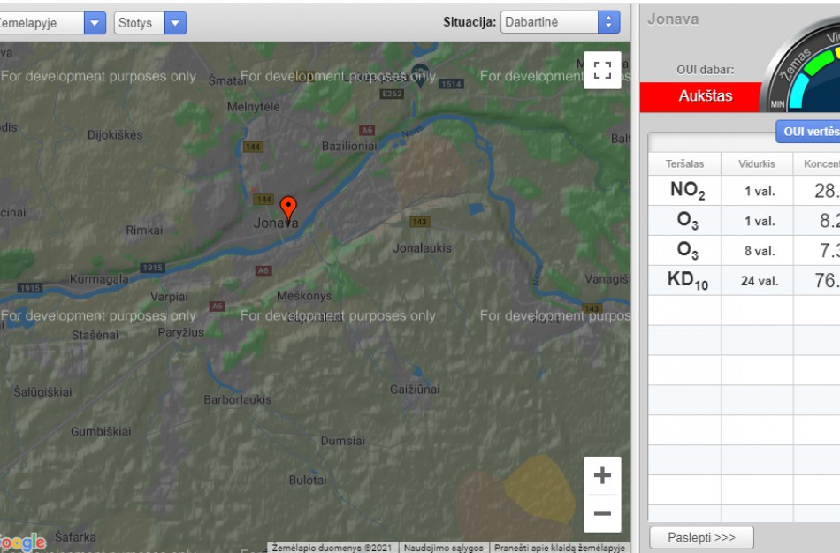Zoom in the map with plus button
840x553 pixels.
[602, 476]
